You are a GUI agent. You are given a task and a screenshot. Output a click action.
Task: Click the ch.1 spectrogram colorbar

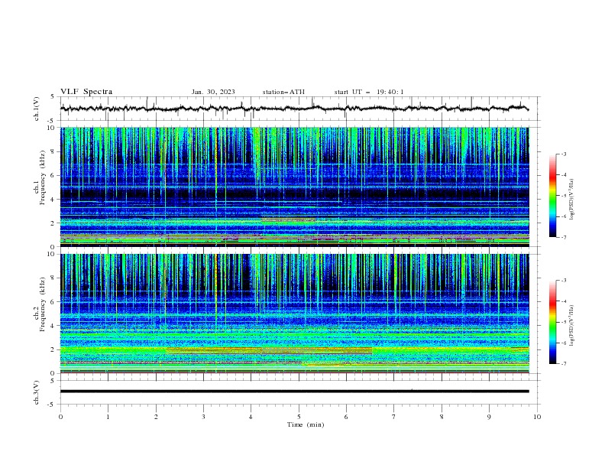(552, 196)
